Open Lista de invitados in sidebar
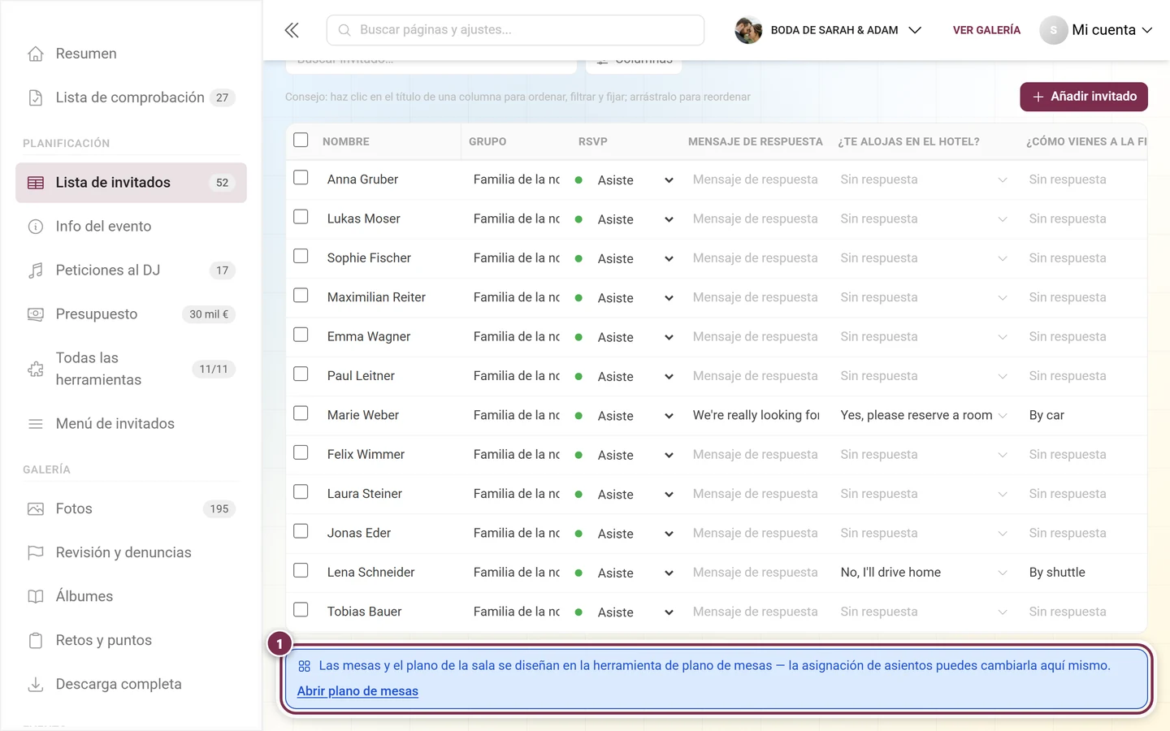 (x=131, y=183)
